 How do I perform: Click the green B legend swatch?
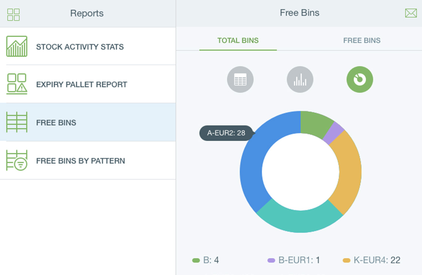click(x=196, y=261)
